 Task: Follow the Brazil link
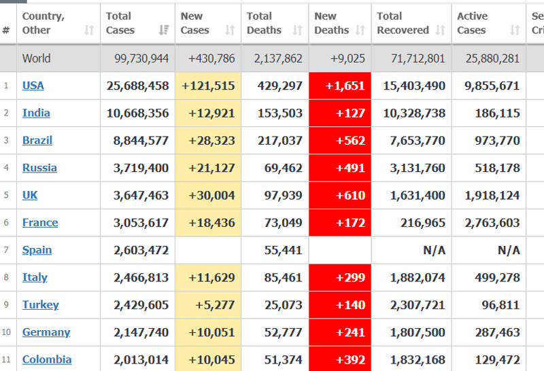point(37,141)
